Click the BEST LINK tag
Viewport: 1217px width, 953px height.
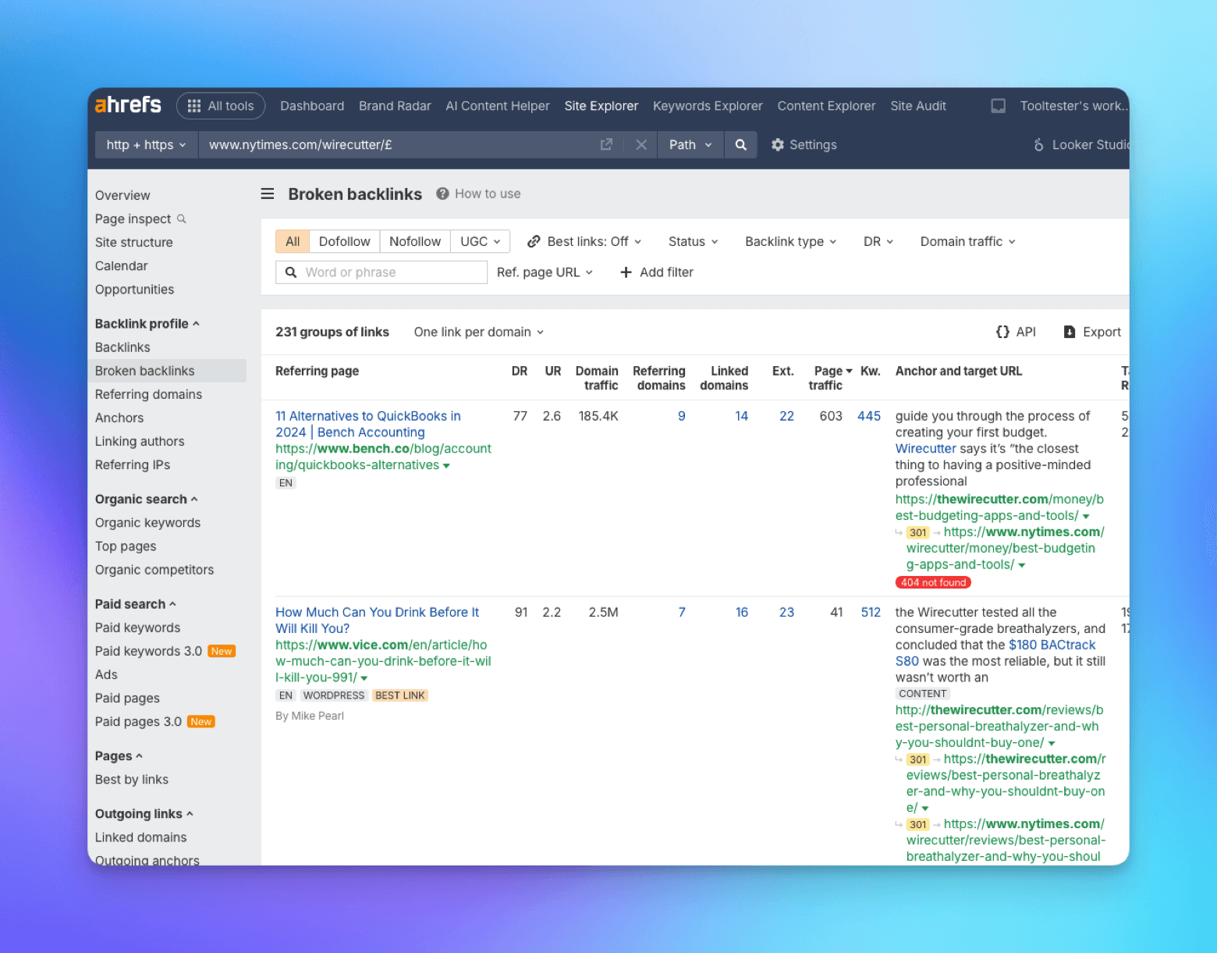[400, 695]
